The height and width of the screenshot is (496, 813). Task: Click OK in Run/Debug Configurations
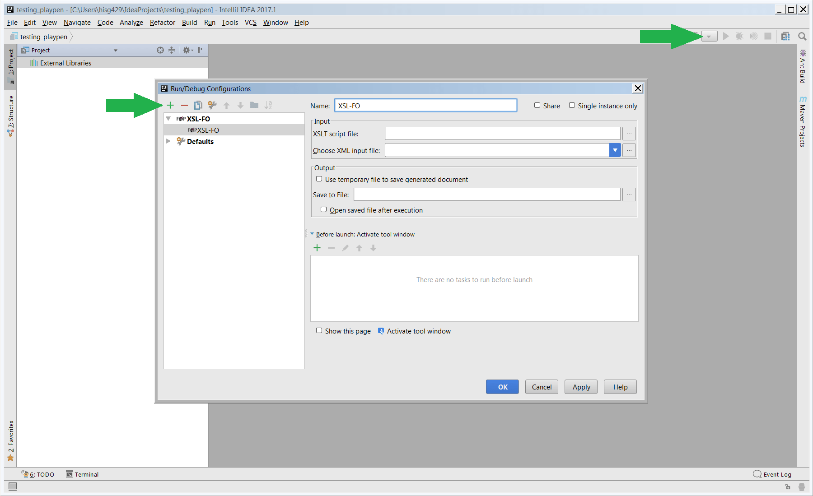pos(502,387)
